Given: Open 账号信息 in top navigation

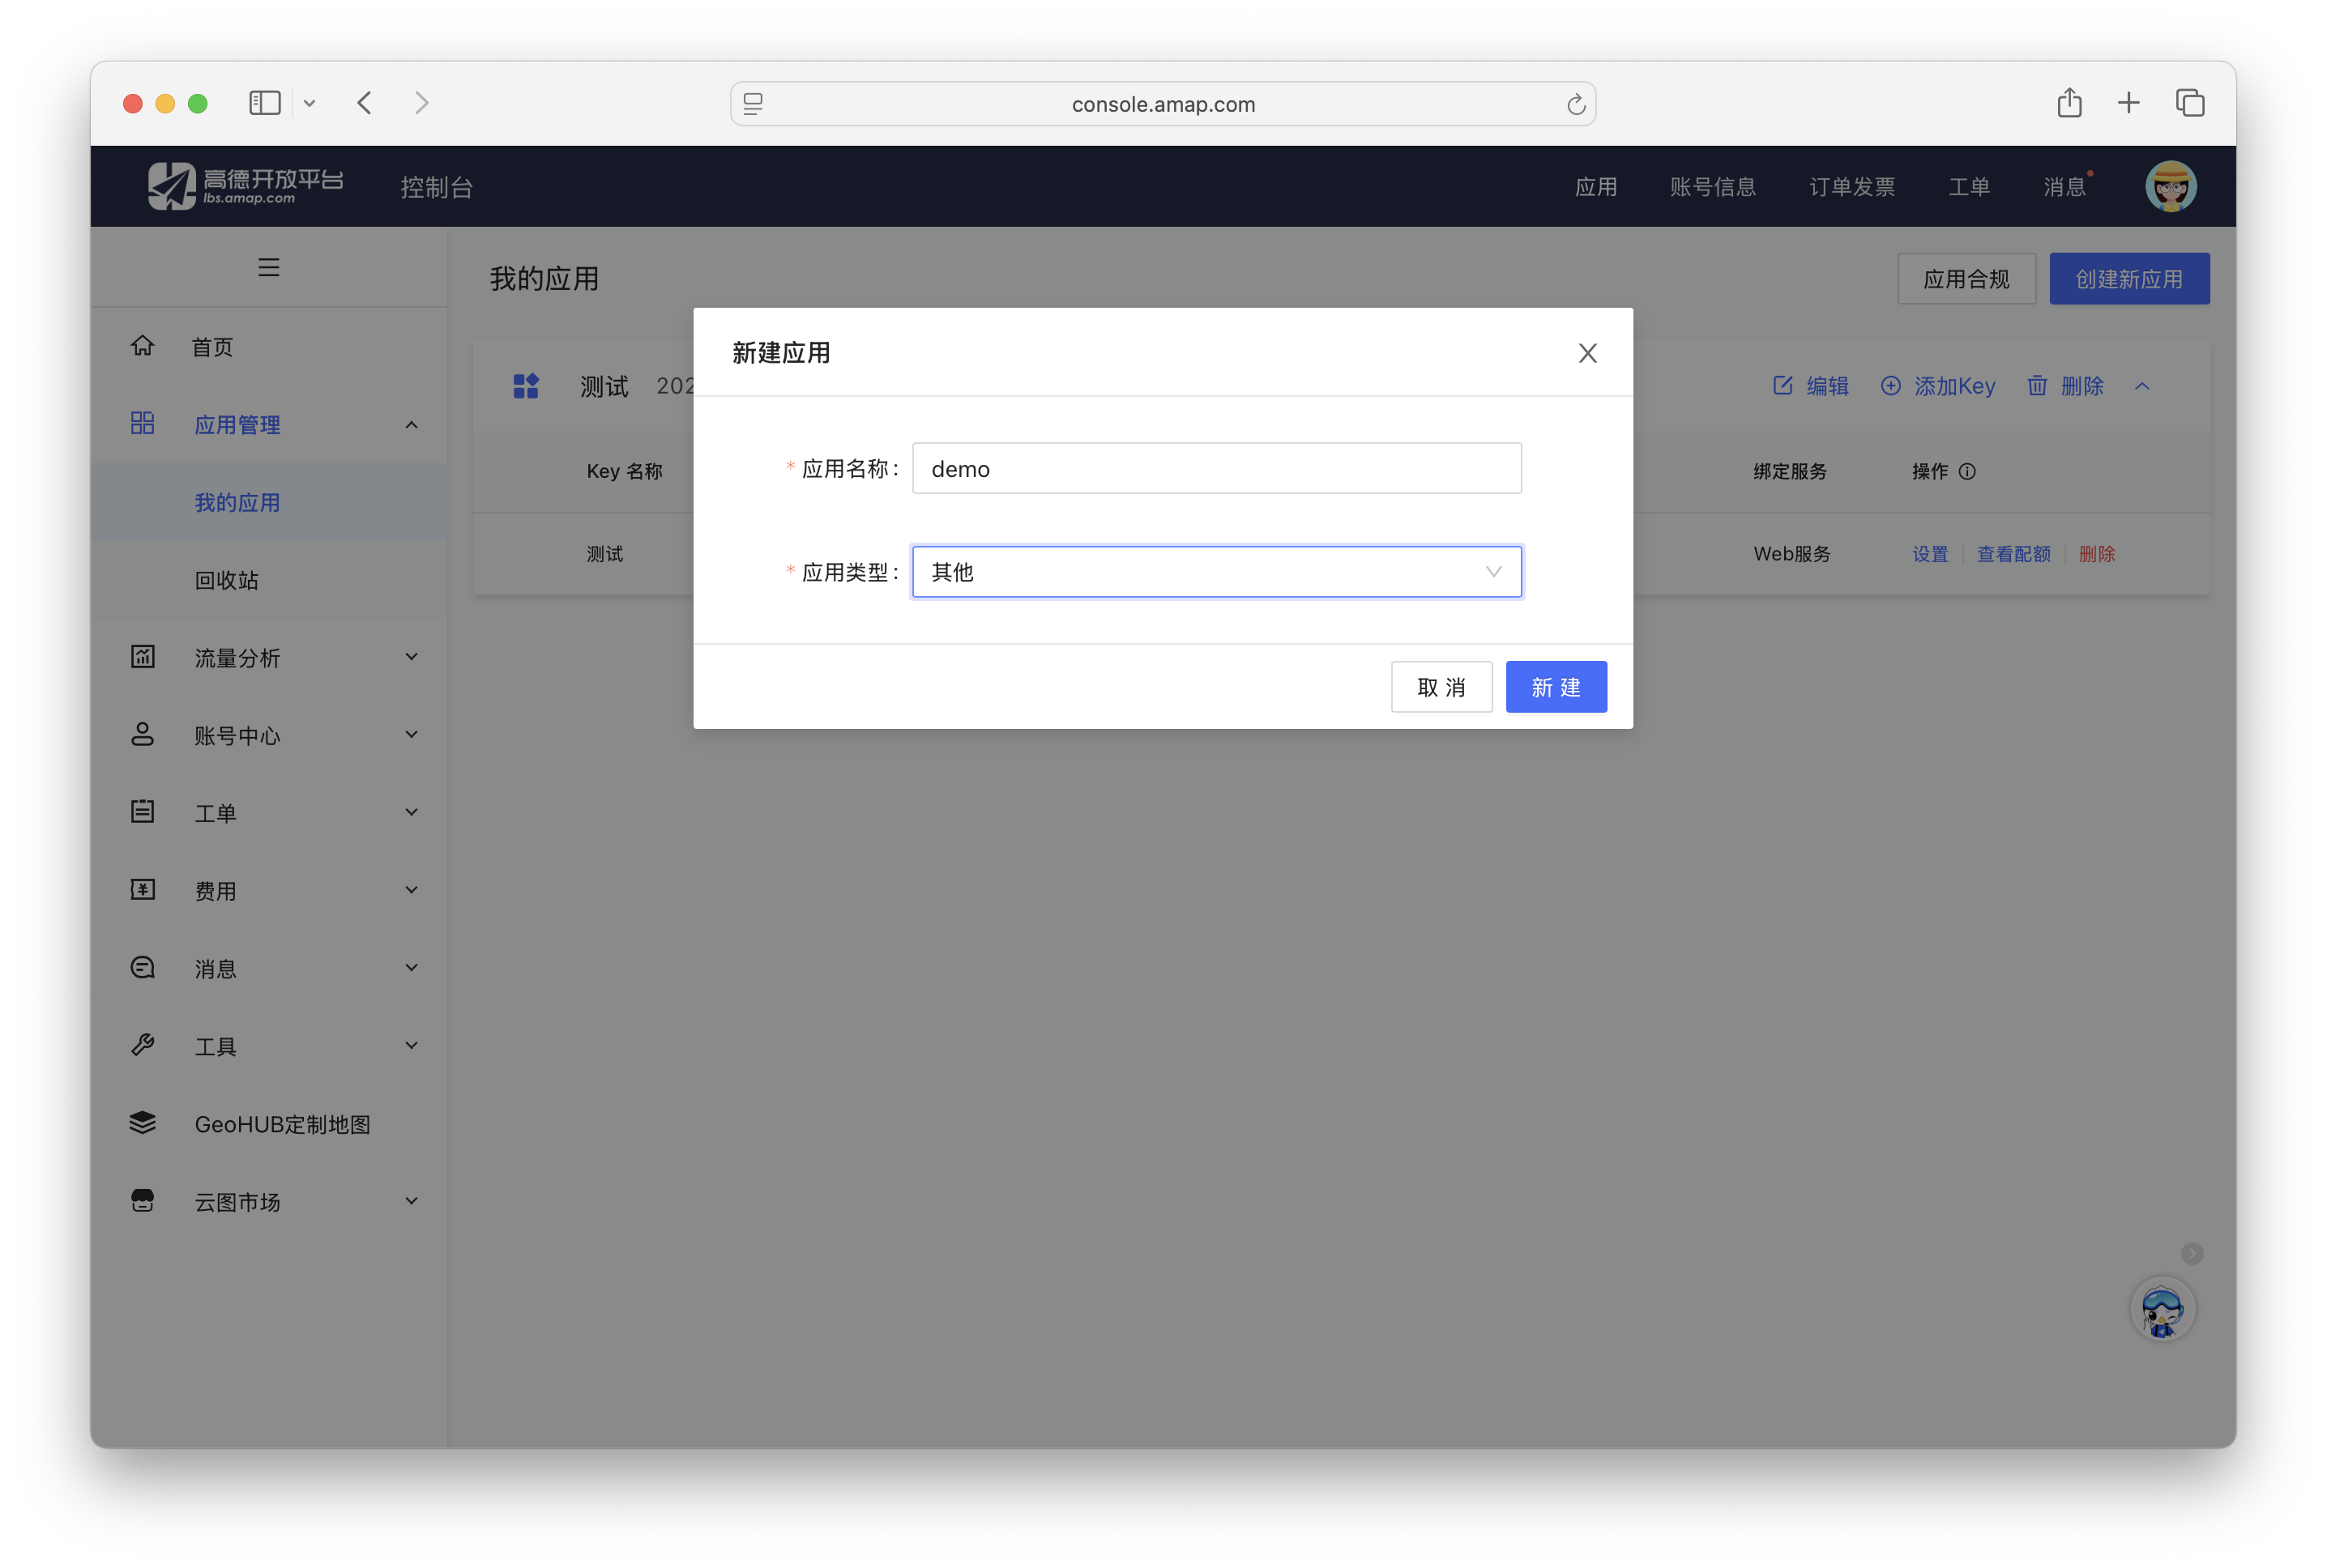Looking at the screenshot, I should [x=1712, y=187].
